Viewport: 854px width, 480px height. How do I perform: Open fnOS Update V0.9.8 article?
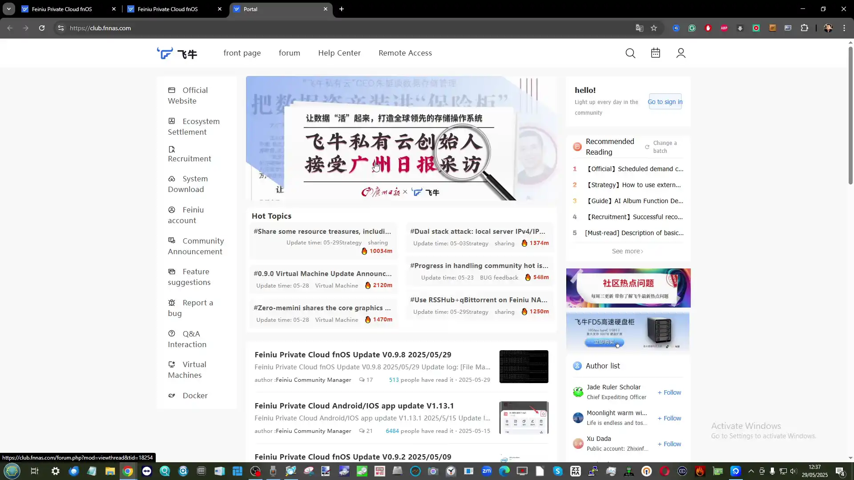(353, 355)
